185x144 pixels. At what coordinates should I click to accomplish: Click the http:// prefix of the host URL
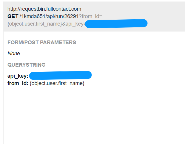14,9
